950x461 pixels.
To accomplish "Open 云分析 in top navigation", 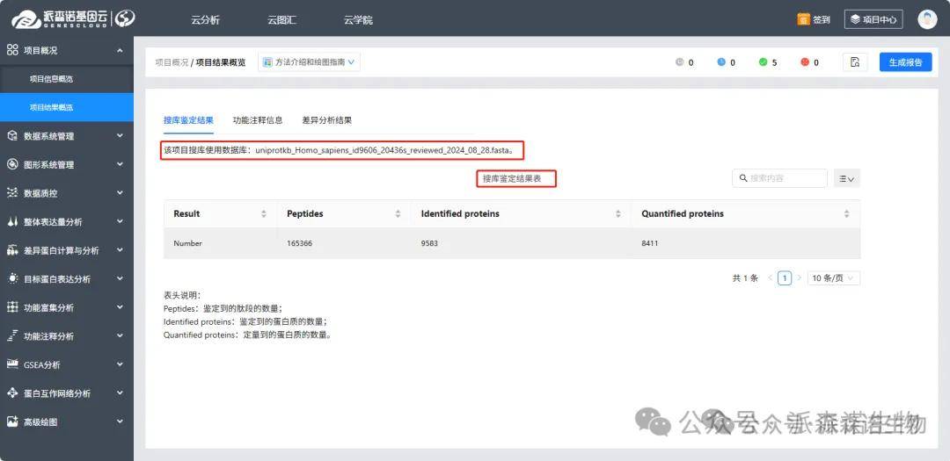I will (205, 19).
